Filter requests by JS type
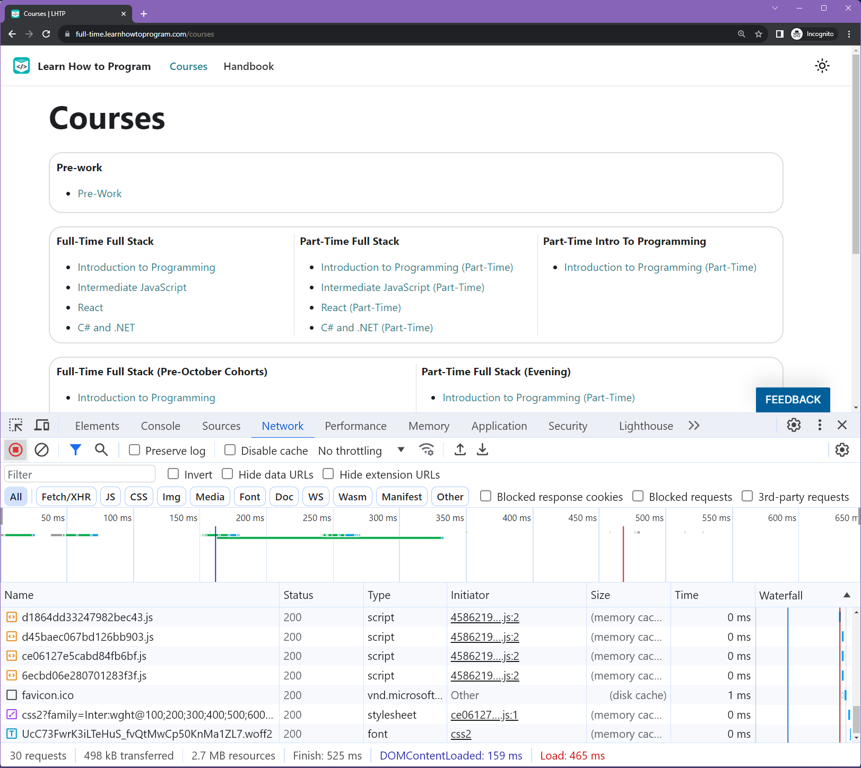 click(x=110, y=497)
